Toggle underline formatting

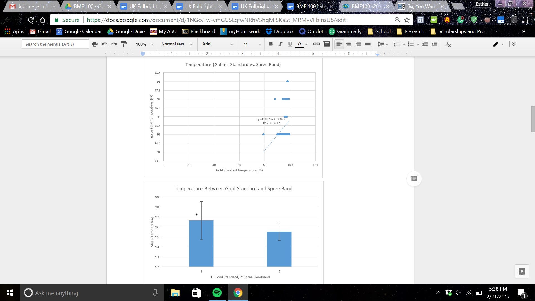[290, 44]
